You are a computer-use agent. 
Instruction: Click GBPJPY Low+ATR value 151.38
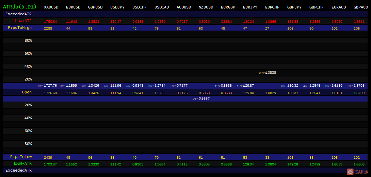click(293, 22)
